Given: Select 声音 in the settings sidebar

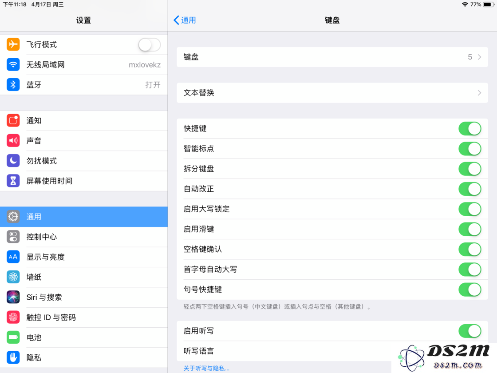Looking at the screenshot, I should pos(84,140).
